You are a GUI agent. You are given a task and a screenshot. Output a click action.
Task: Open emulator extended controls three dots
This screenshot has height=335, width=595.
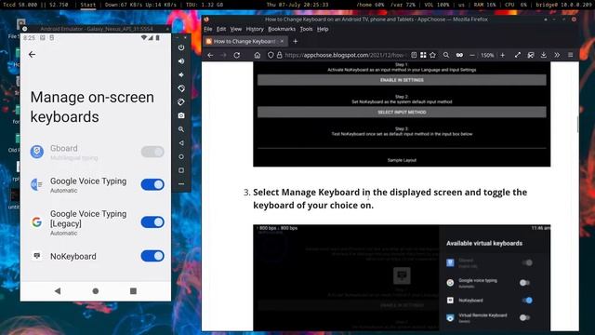click(181, 184)
